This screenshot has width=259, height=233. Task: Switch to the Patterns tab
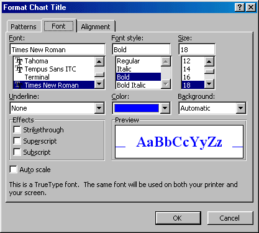(24, 27)
